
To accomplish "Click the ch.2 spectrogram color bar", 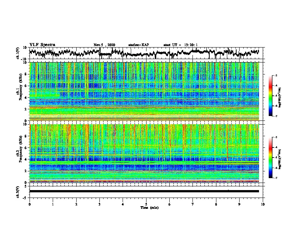I will (x=270, y=158).
